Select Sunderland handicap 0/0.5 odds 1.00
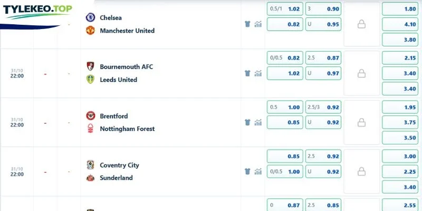 (285, 172)
